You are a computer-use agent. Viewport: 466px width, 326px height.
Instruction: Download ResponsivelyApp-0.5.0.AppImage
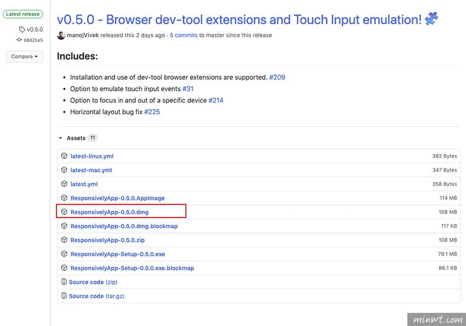coord(117,198)
